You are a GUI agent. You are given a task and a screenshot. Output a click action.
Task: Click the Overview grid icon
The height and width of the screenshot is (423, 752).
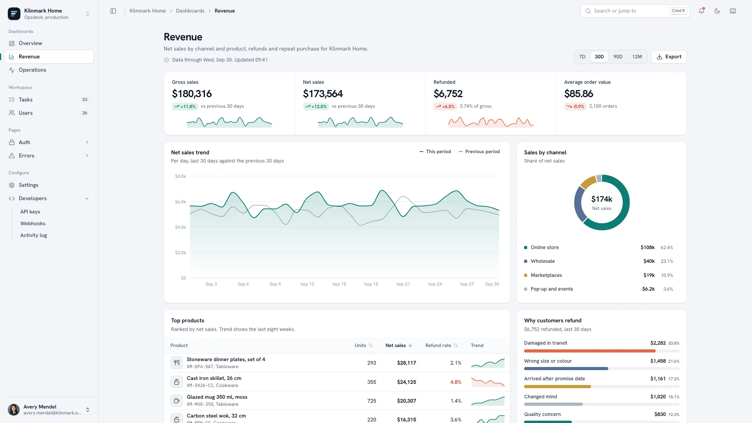tap(12, 43)
